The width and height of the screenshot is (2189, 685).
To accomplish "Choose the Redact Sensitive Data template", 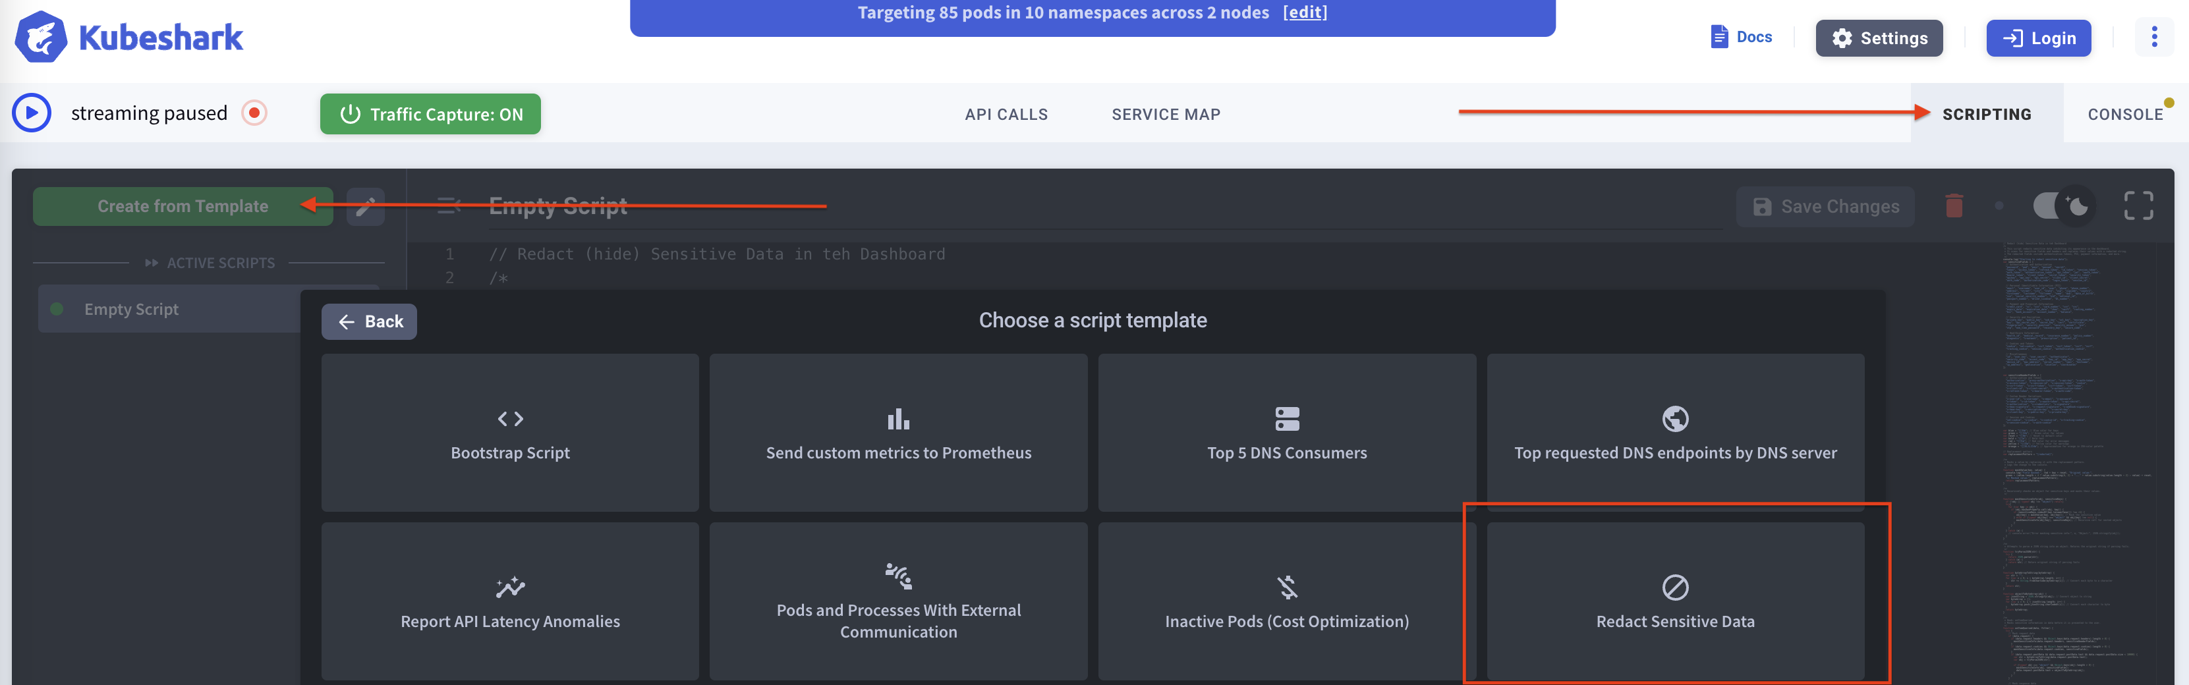I will 1674,602.
